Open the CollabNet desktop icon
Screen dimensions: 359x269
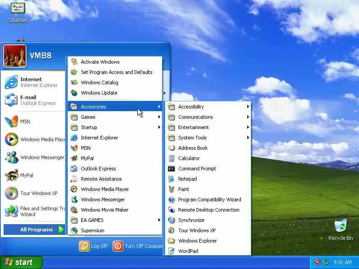coord(18,8)
